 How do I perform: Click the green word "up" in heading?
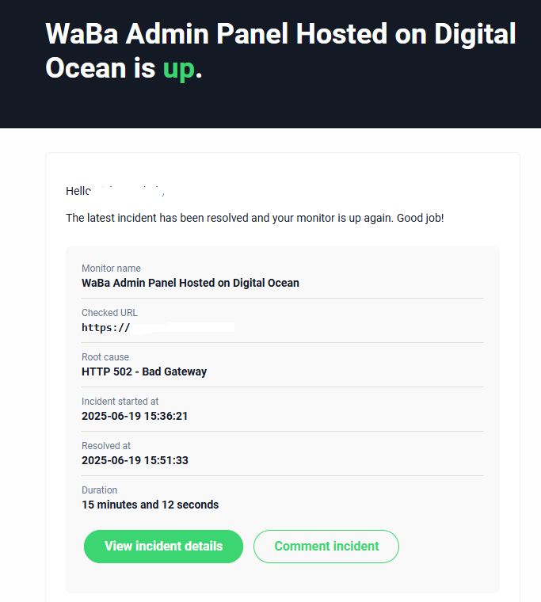point(178,68)
